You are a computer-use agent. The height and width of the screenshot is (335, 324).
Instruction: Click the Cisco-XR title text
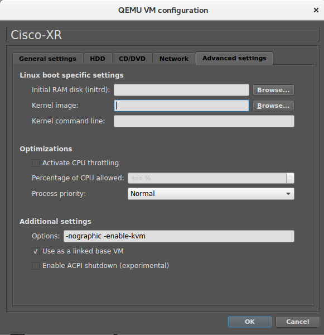[36, 35]
